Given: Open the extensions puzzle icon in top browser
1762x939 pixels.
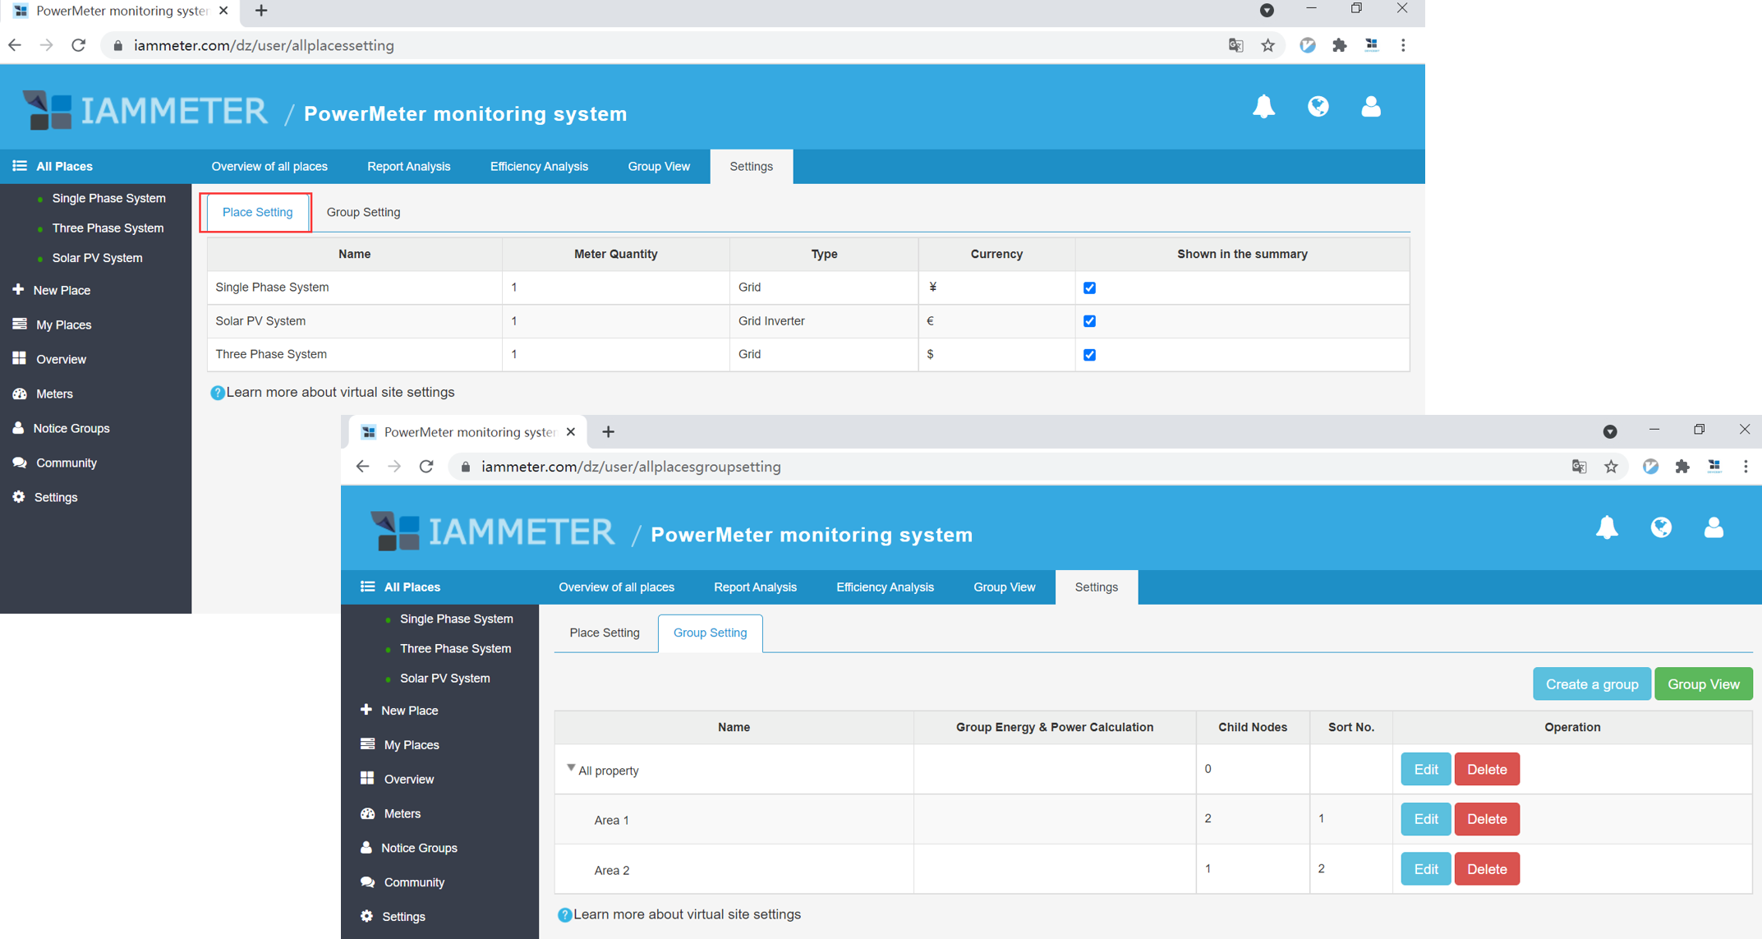Looking at the screenshot, I should tap(1340, 45).
